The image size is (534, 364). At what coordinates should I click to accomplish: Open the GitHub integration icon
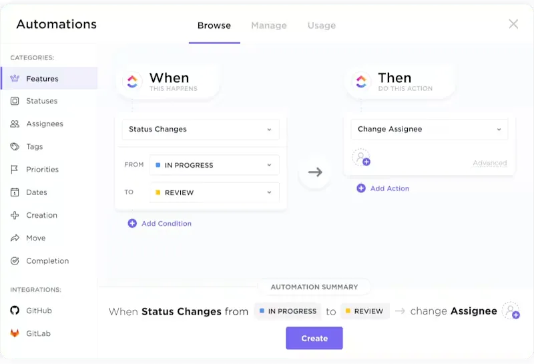[x=15, y=311]
